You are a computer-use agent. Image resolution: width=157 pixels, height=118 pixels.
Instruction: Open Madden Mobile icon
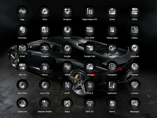[45, 104]
